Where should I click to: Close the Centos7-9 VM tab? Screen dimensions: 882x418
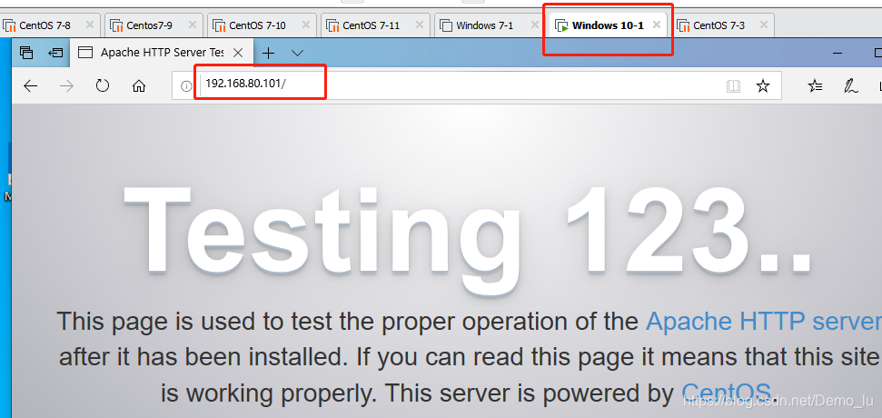(x=192, y=25)
